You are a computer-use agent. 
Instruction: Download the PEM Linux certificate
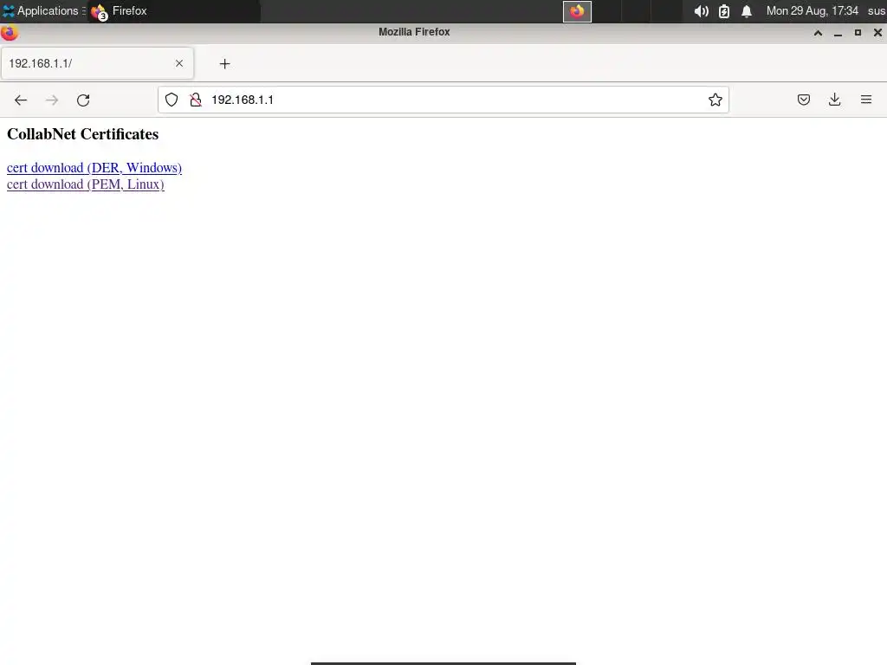click(86, 184)
